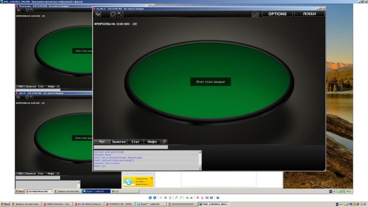Click the 'Этот стол закрыт' message on main table
Screen dimensions: 368x207
point(210,82)
